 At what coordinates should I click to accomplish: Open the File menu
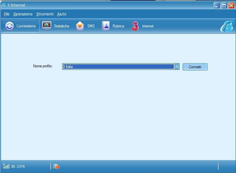coord(7,14)
